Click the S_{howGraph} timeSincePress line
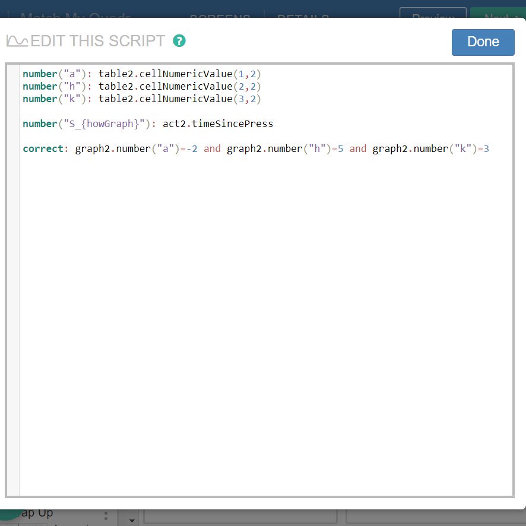Screen dimensions: 526x526 148,124
